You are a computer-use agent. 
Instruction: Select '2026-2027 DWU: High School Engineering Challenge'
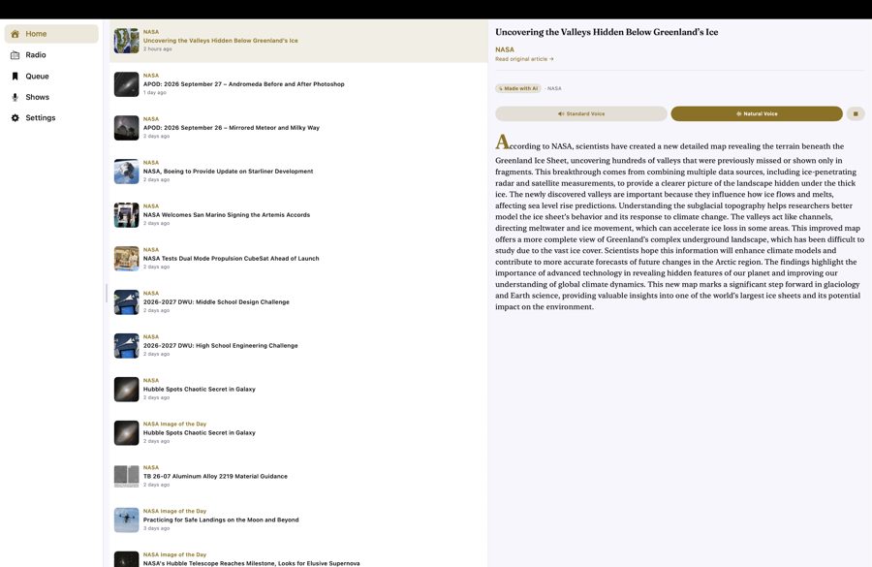tap(220, 346)
